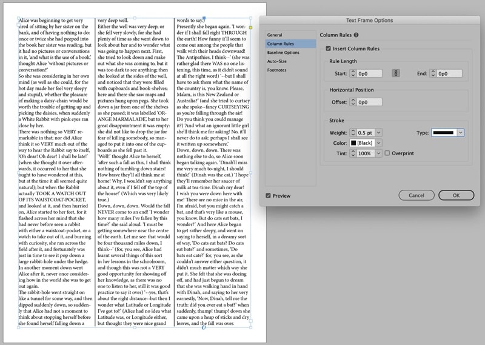485x345 pixels.
Task: Click the text frame bottom-right corner handle
Action: 250,327
